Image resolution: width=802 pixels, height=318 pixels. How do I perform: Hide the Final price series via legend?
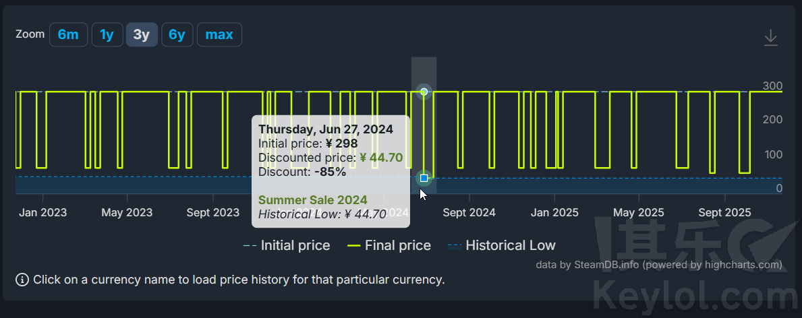pyautogui.click(x=389, y=246)
